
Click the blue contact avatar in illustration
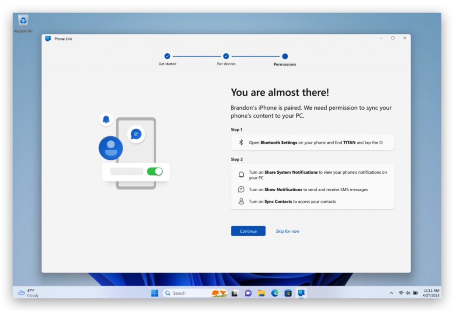point(110,148)
